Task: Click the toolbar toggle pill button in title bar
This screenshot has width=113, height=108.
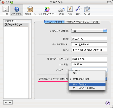Action: [109, 2]
